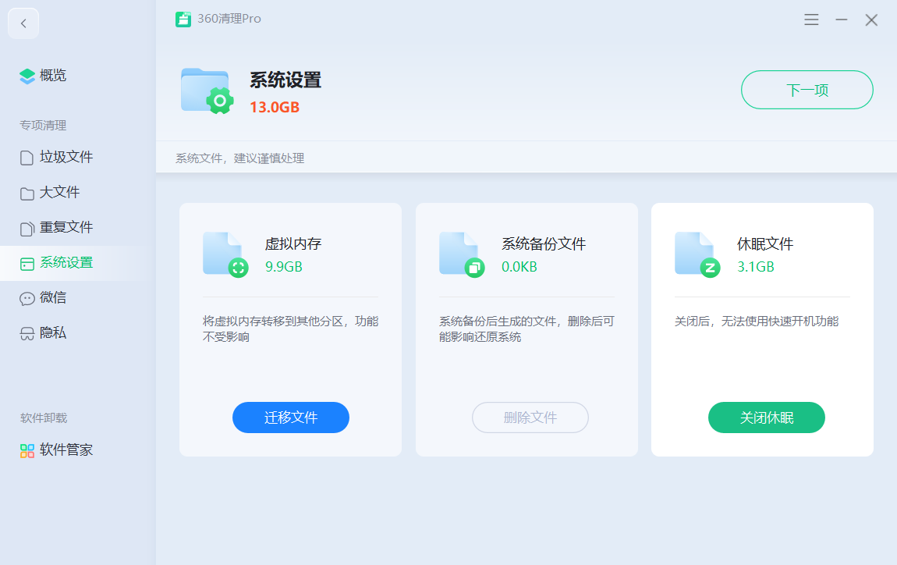Click the 虚拟内存 card file icon

tap(224, 254)
